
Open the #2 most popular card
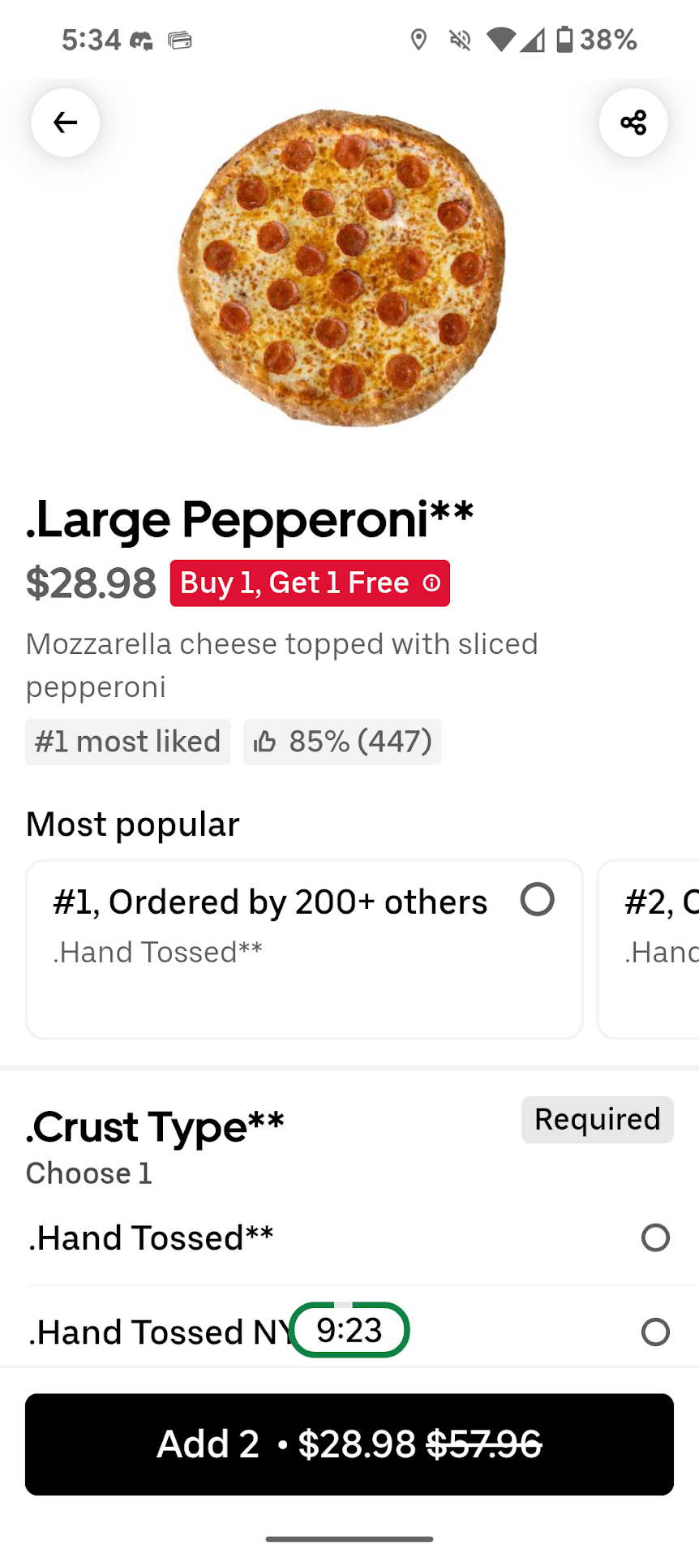649,949
